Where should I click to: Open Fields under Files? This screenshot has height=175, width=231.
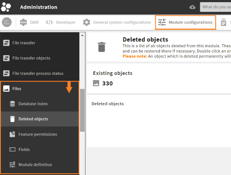(x=40, y=150)
